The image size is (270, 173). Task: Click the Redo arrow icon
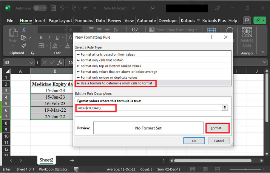coord(74,8)
